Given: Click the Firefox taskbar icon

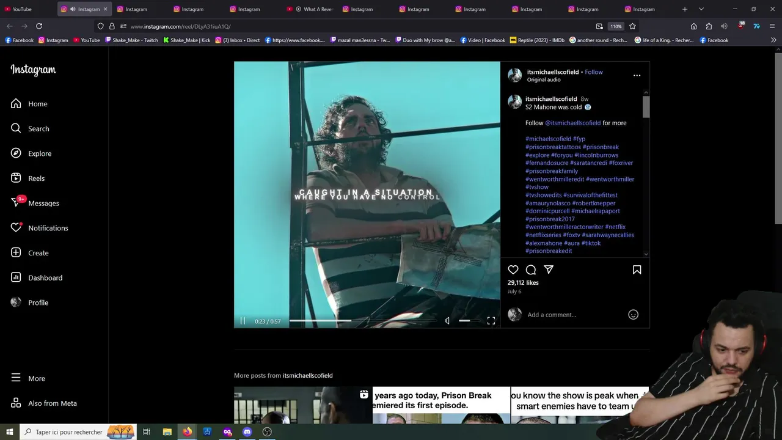Looking at the screenshot, I should tap(187, 431).
